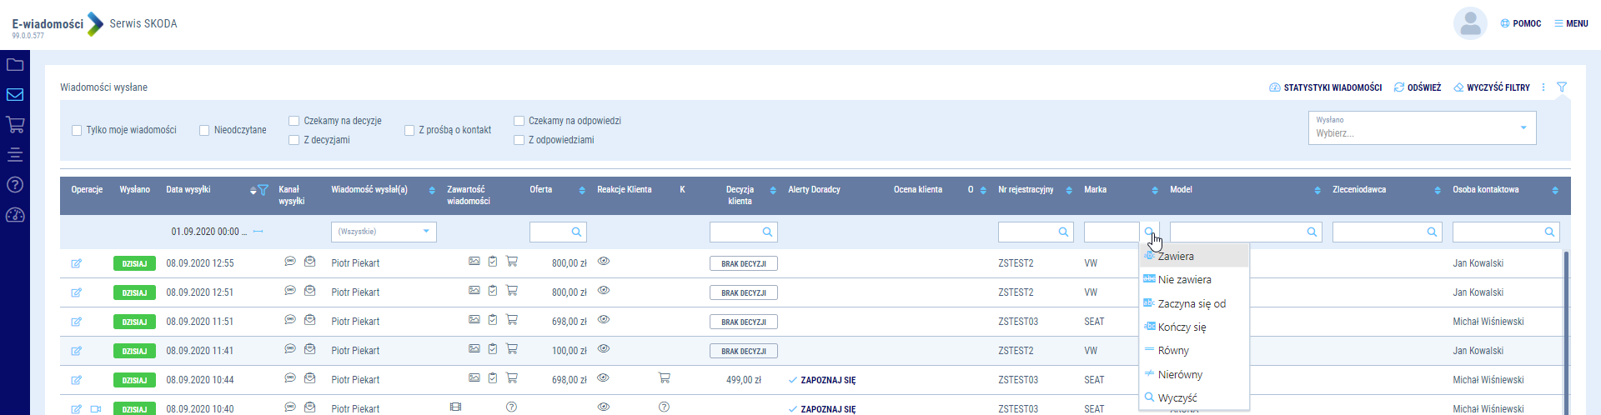Open the folder icon in left sidebar
This screenshot has height=415, width=1601.
(x=15, y=65)
